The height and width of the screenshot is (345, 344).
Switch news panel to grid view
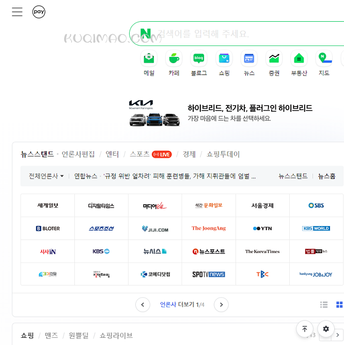pyautogui.click(x=339, y=305)
